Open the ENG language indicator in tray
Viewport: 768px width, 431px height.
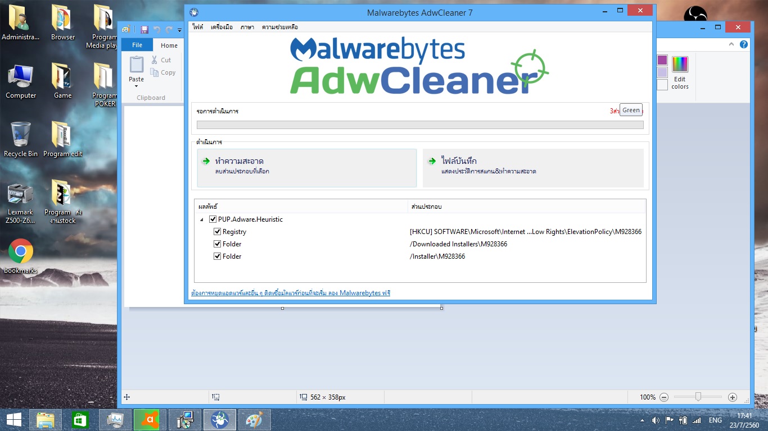pos(715,420)
